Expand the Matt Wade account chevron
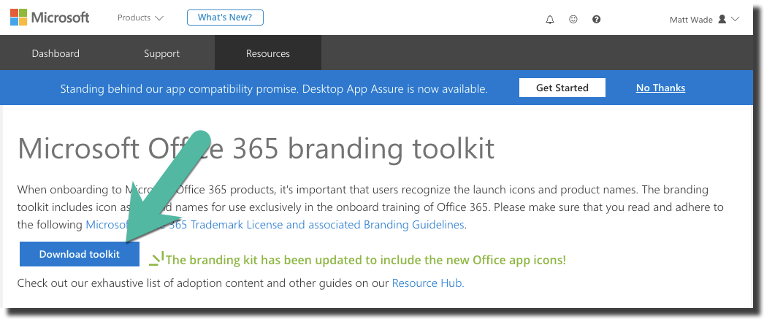Screen dimensions: 764x319 (736, 19)
